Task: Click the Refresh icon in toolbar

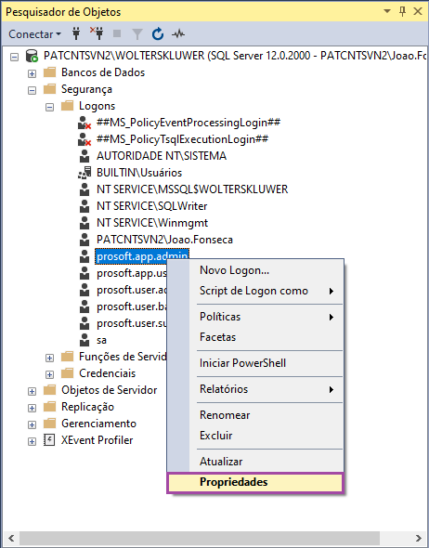Action: click(158, 33)
